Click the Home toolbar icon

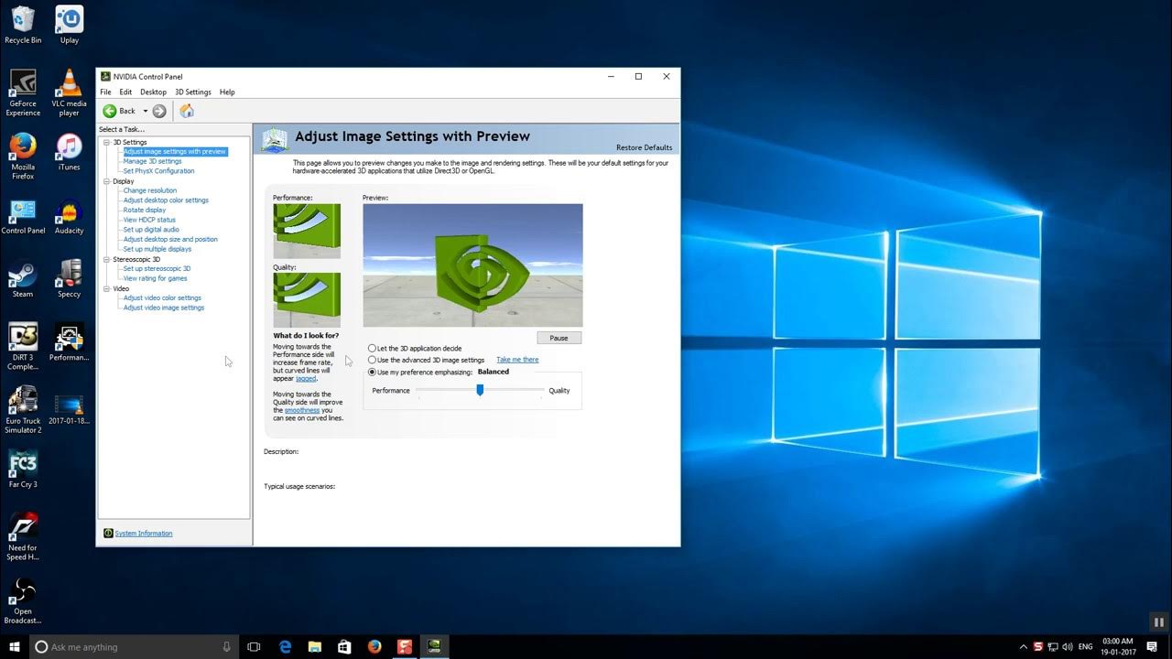click(187, 111)
